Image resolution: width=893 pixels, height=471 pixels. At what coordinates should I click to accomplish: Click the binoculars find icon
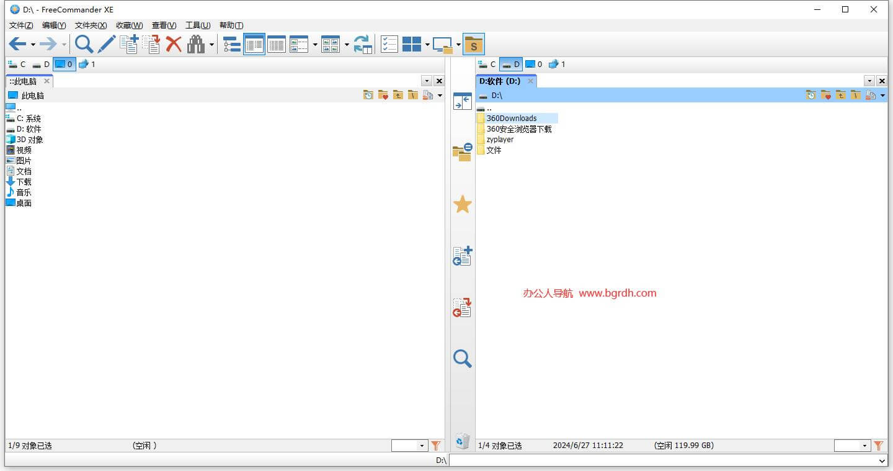click(196, 44)
